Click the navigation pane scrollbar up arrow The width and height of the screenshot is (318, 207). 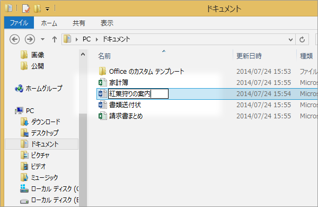83,54
